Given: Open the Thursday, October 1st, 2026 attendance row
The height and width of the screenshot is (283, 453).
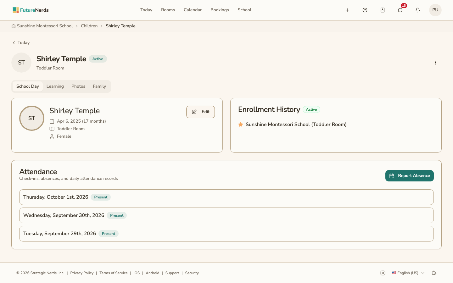Looking at the screenshot, I should click(x=226, y=197).
